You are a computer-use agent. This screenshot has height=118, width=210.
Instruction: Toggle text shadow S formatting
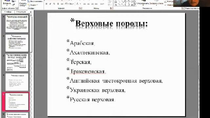pos(58,4)
